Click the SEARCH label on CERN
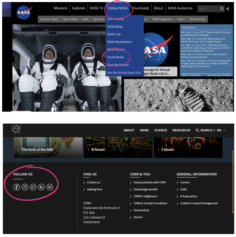 point(206,130)
